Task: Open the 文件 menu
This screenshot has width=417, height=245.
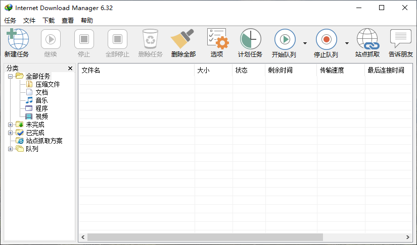Action: [x=29, y=20]
